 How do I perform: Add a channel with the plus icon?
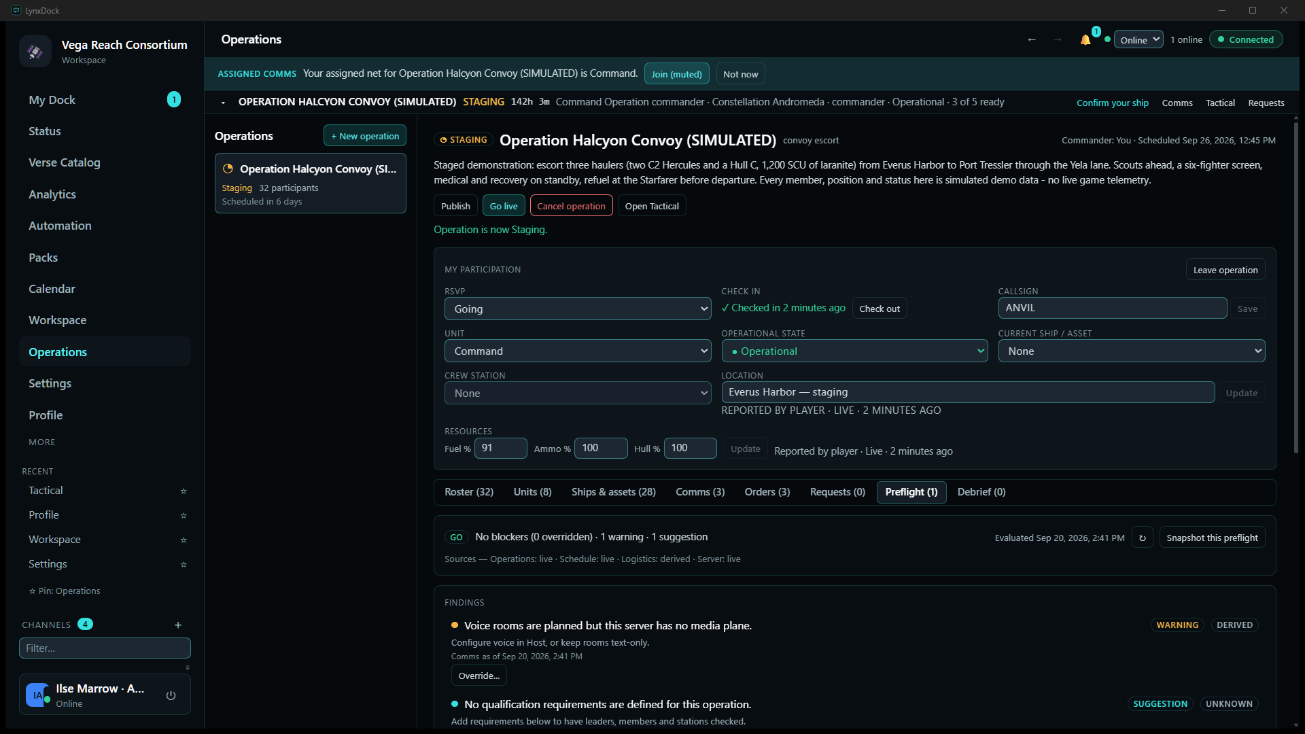click(x=178, y=625)
